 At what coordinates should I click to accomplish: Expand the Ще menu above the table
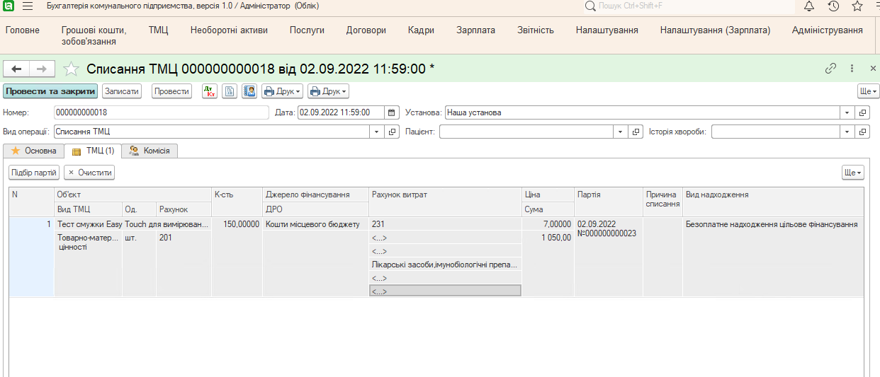coord(852,173)
